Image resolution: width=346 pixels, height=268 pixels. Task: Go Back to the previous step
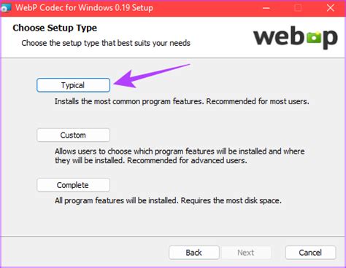pyautogui.click(x=194, y=253)
